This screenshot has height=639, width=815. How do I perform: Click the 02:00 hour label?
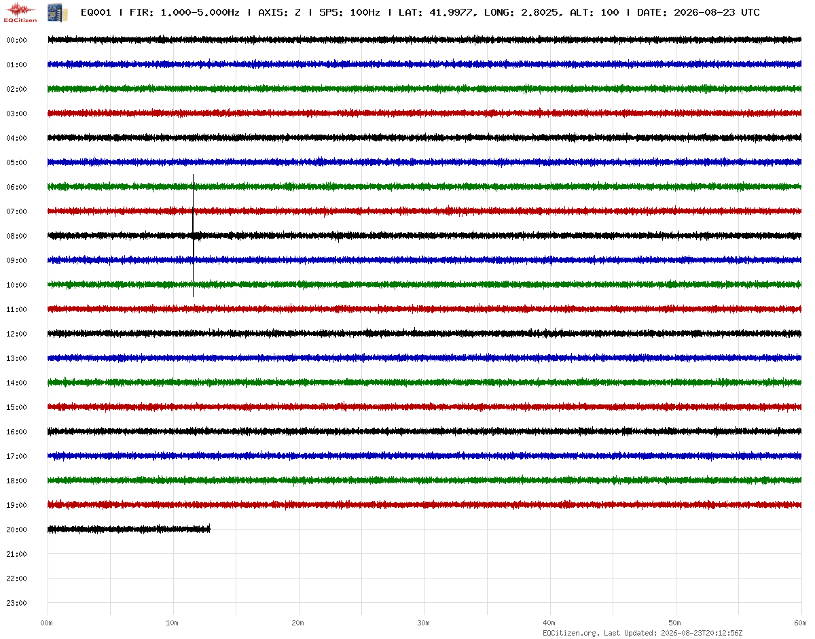click(16, 89)
